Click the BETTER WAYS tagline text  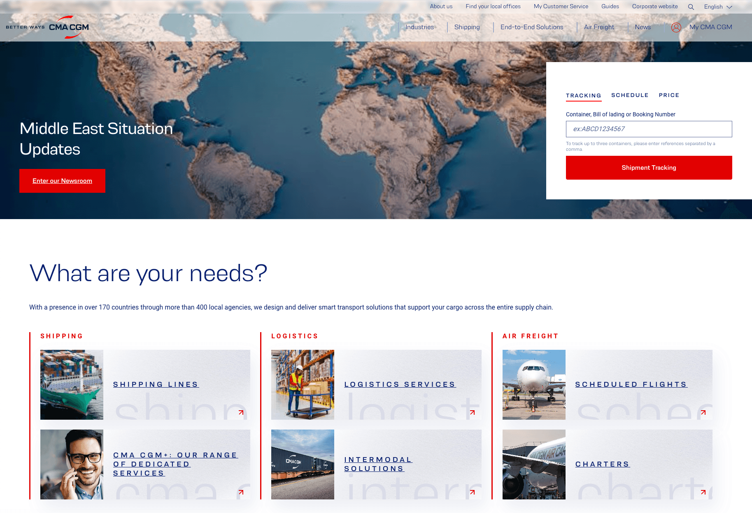[x=25, y=27]
